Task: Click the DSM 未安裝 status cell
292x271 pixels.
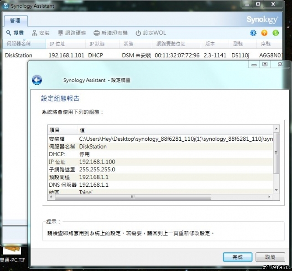Action: point(136,56)
